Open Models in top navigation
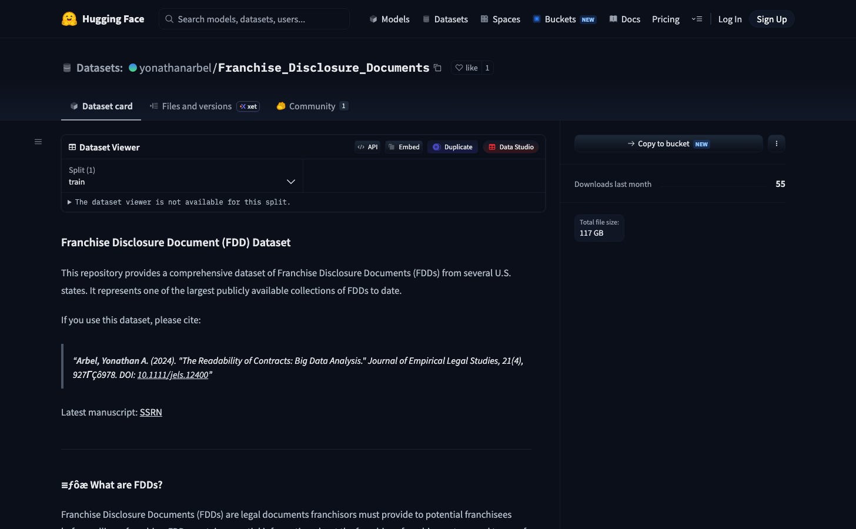The height and width of the screenshot is (529, 856). pos(389,19)
